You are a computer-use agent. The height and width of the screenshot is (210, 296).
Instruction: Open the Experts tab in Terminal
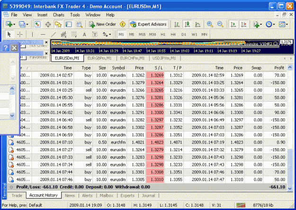127,196
